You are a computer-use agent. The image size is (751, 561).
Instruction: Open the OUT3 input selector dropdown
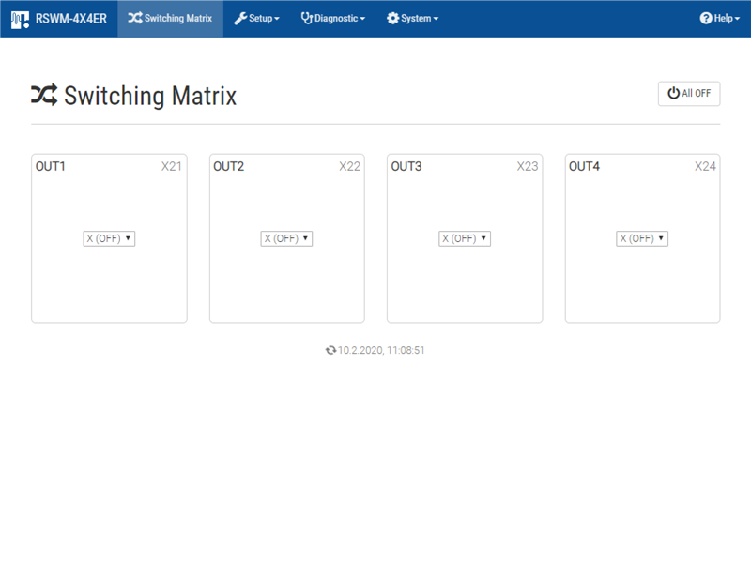click(x=465, y=238)
